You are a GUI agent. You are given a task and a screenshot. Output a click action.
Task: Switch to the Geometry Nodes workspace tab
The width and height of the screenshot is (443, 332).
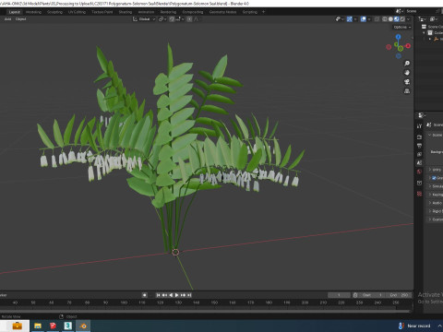[x=222, y=12]
